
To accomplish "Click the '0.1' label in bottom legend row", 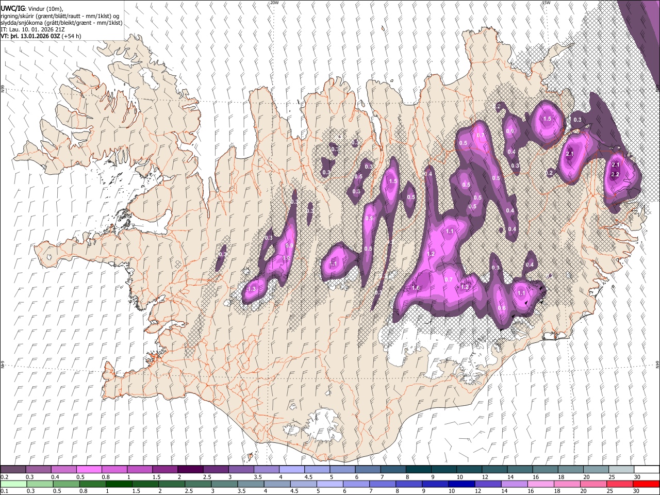I will point(4,491).
